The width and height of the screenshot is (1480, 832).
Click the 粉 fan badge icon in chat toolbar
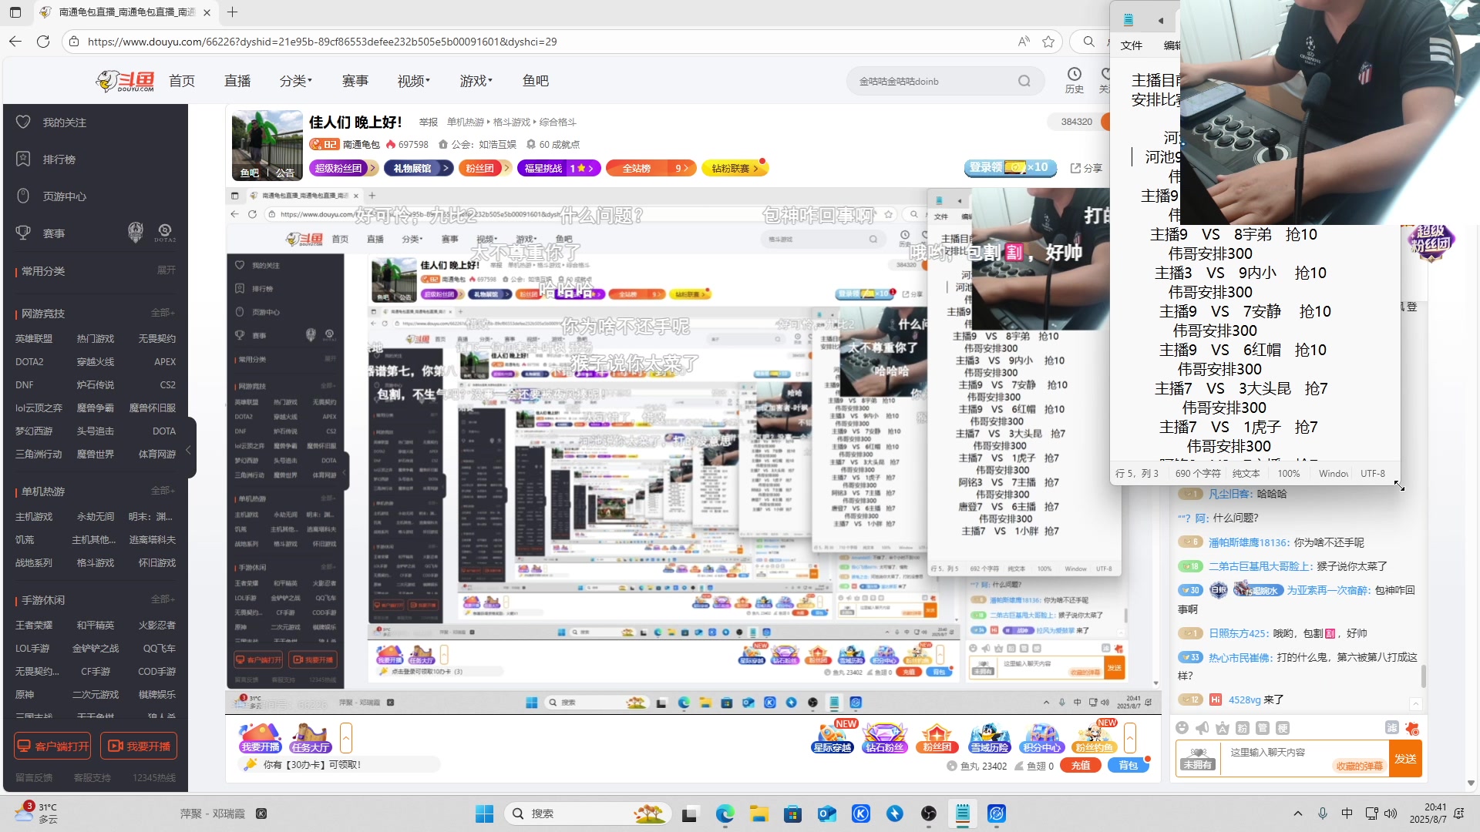coord(1243,728)
